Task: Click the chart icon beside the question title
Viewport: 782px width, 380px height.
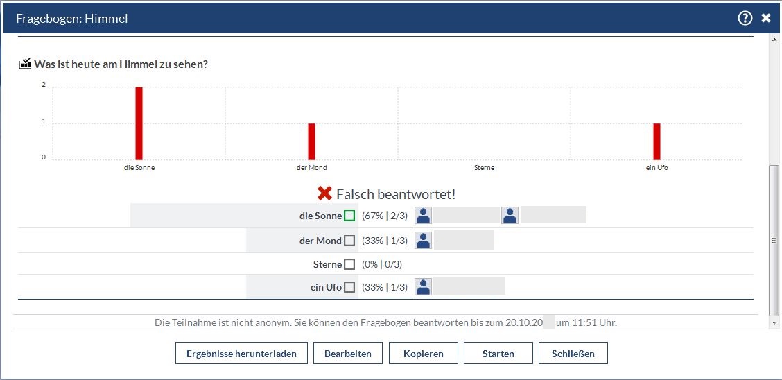Action: (x=25, y=64)
